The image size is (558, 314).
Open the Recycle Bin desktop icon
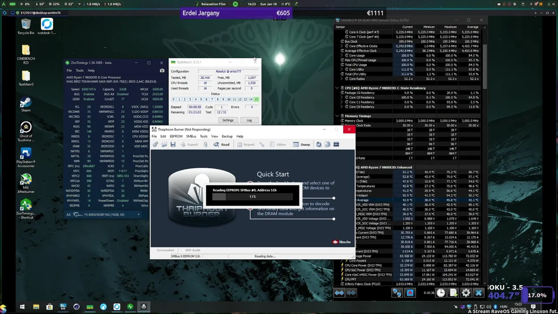pyautogui.click(x=26, y=26)
